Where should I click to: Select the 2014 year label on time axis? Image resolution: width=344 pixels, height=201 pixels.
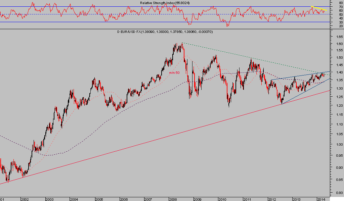321,199
